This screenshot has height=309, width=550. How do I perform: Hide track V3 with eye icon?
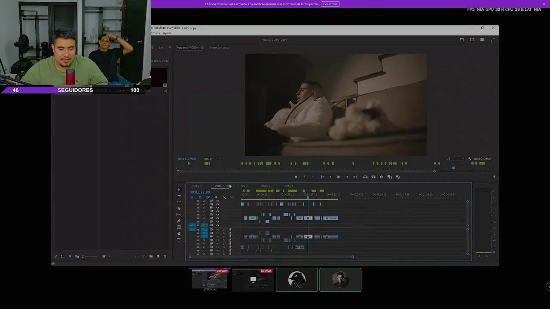[217, 218]
